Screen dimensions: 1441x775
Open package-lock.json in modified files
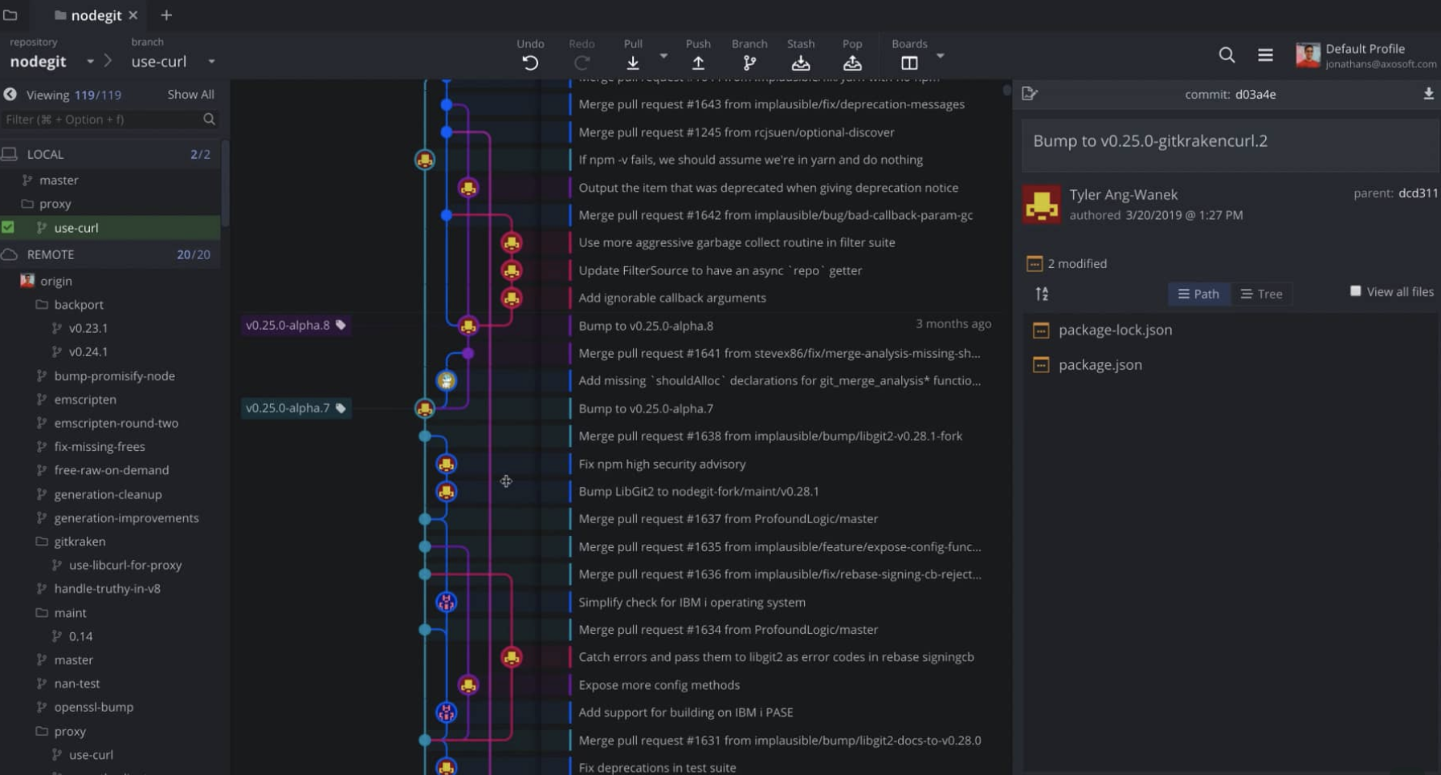point(1115,330)
